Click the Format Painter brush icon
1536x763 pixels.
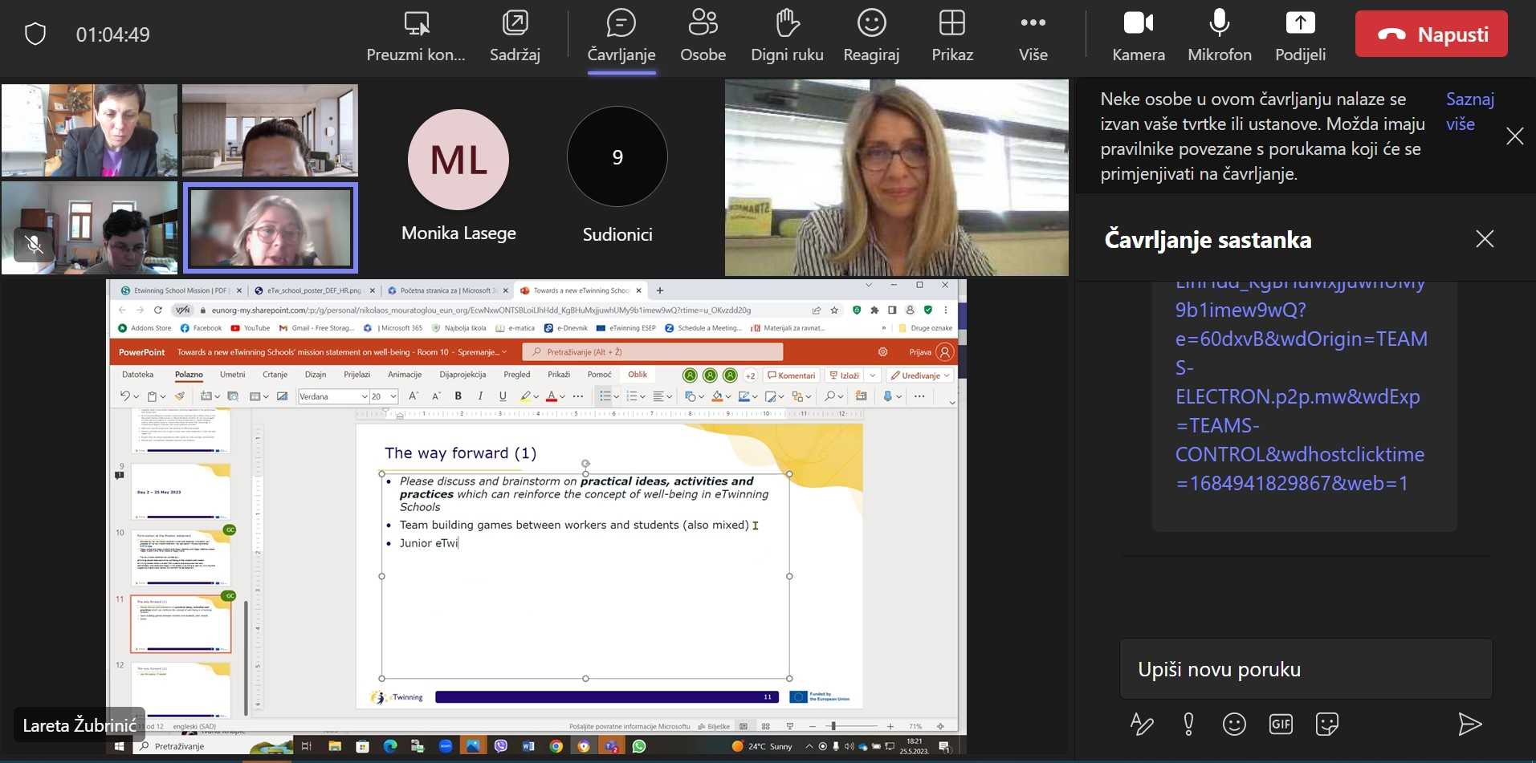180,396
